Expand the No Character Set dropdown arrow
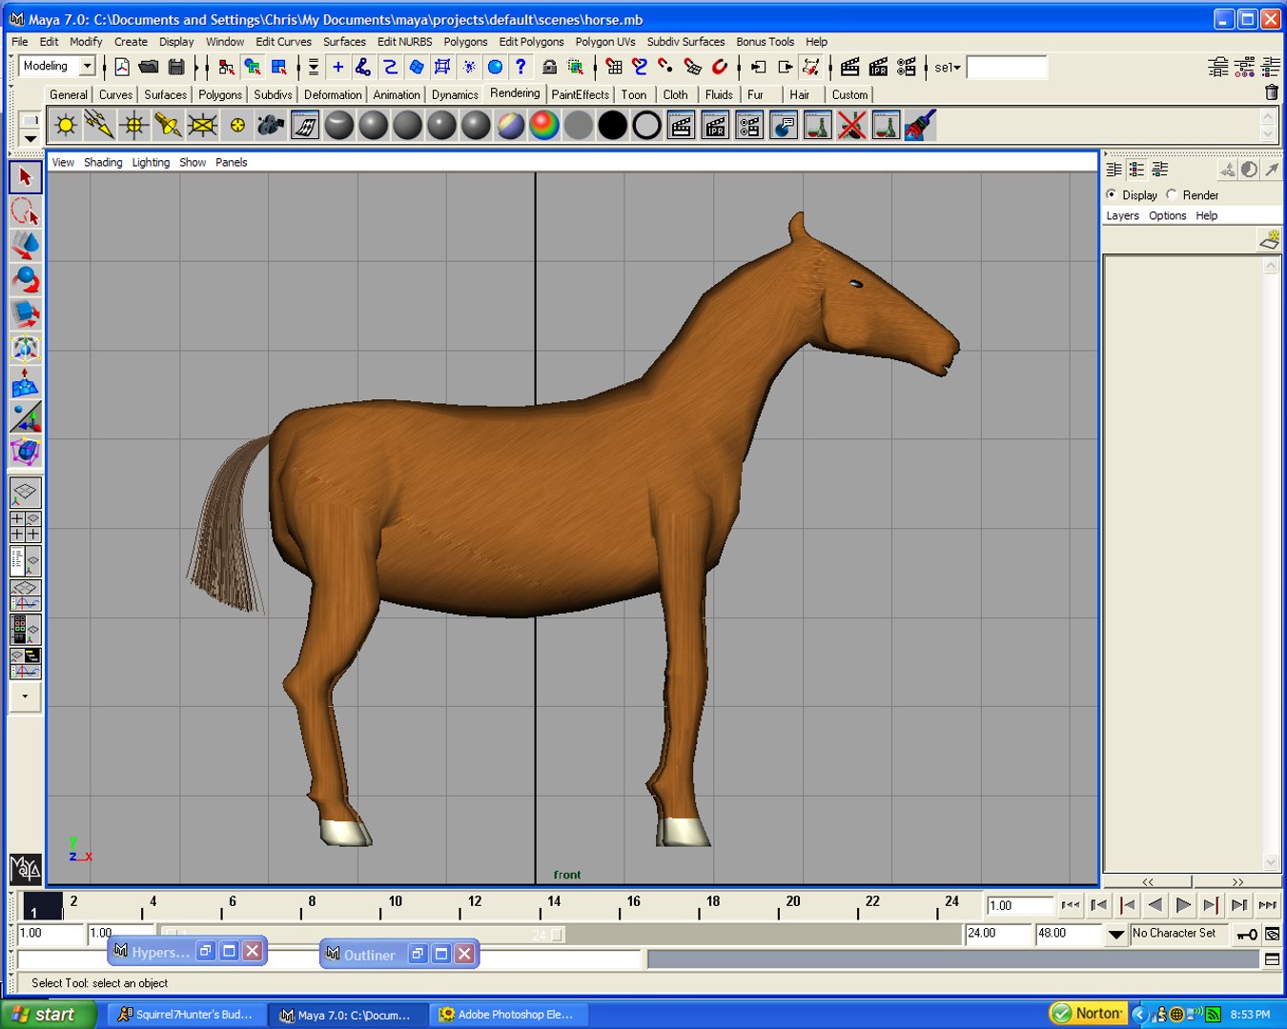The height and width of the screenshot is (1029, 1287). point(1116,935)
